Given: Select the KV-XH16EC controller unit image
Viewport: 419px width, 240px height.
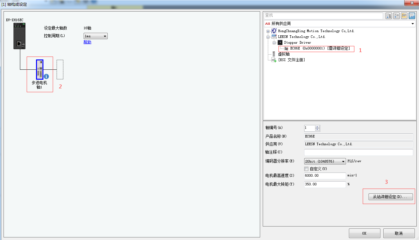Looking at the screenshot, I should tap(19, 36).
